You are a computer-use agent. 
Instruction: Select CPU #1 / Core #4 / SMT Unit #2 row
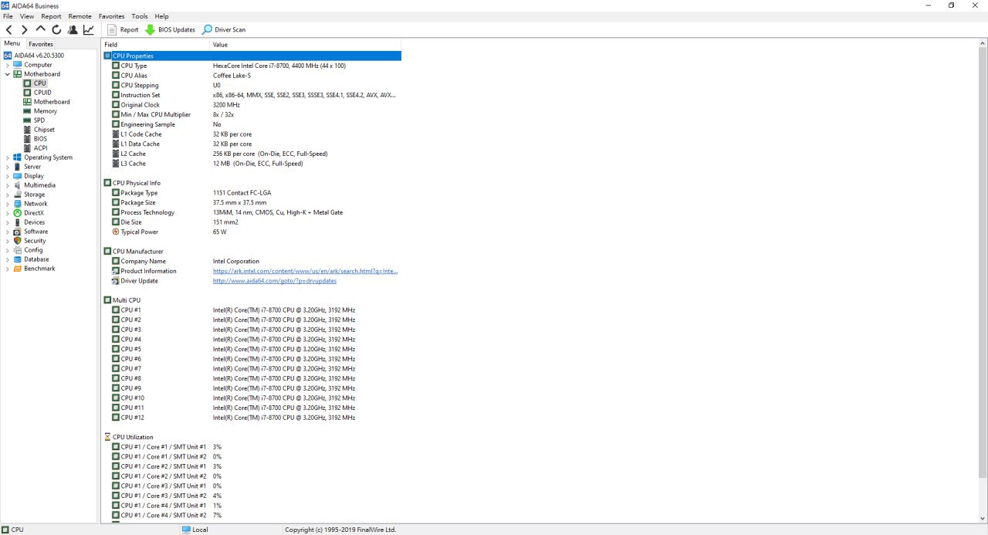(x=252, y=515)
